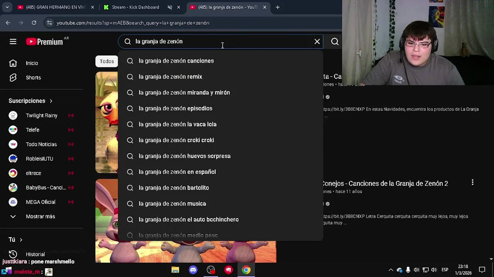
Task: Open the Todo Noticias subscription
Action: tap(42, 144)
